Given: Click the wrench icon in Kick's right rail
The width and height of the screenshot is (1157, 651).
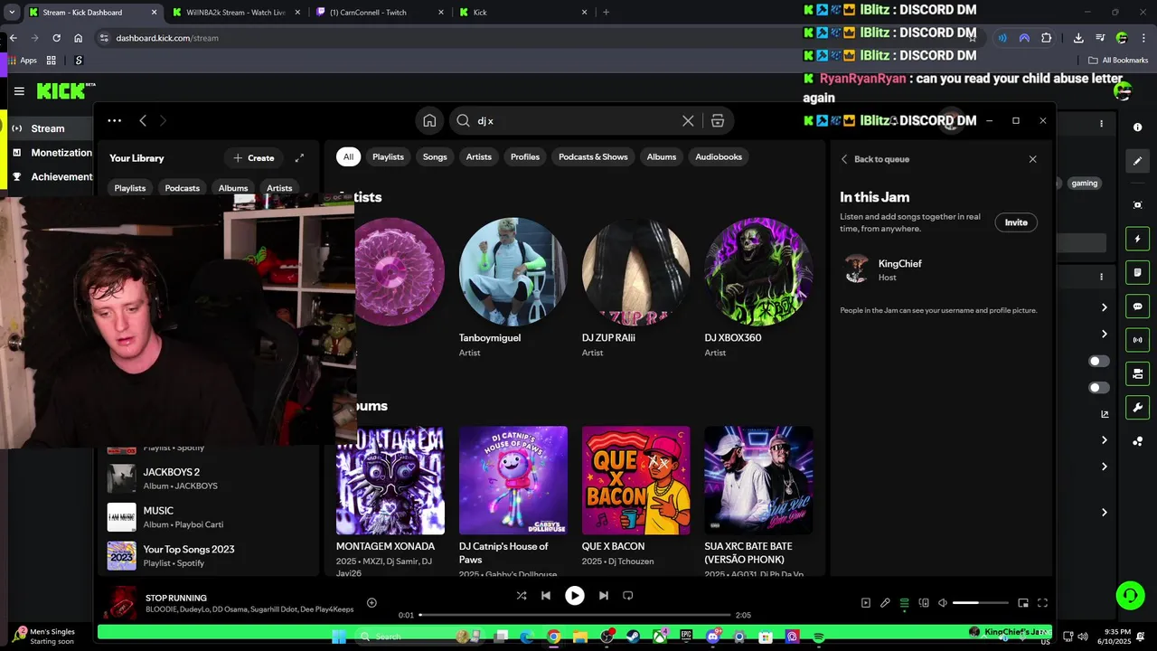Looking at the screenshot, I should (x=1137, y=407).
